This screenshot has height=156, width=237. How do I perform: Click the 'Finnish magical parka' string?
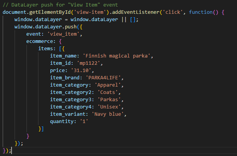click(116, 56)
